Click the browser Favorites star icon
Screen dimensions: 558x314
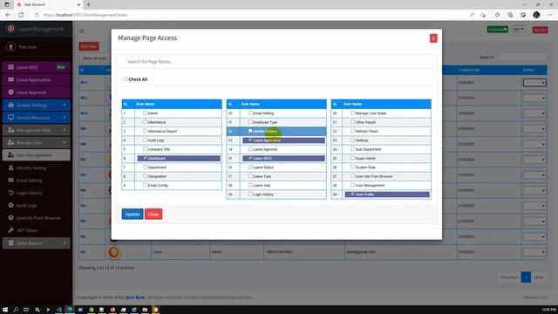(x=497, y=15)
